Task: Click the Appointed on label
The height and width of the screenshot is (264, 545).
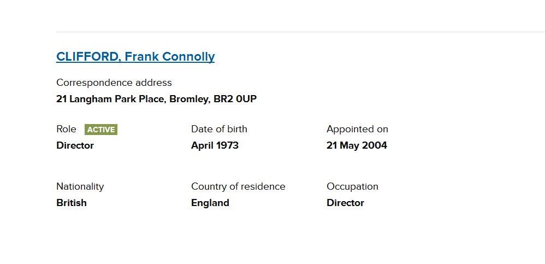Action: pyautogui.click(x=357, y=129)
